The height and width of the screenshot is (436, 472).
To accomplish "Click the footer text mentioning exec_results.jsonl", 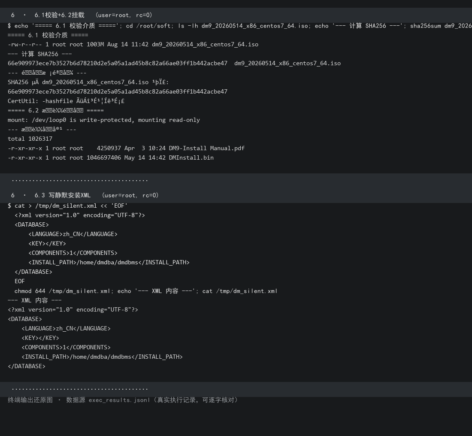I will coord(123,400).
